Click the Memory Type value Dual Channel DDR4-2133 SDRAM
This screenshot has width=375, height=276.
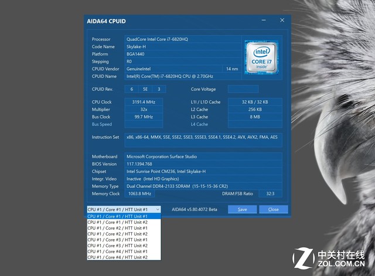(203, 186)
